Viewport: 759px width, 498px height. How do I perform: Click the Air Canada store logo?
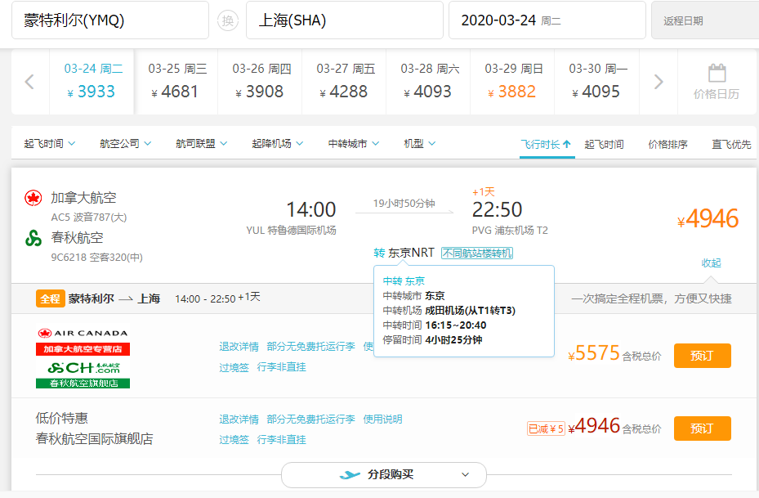point(83,342)
